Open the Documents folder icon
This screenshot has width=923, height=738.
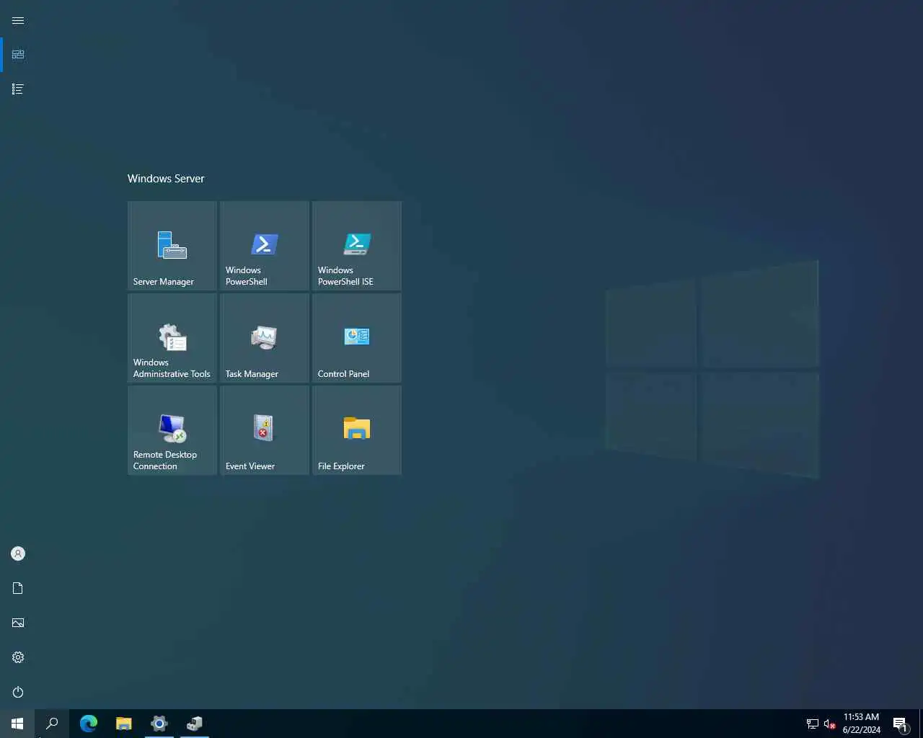coord(18,588)
